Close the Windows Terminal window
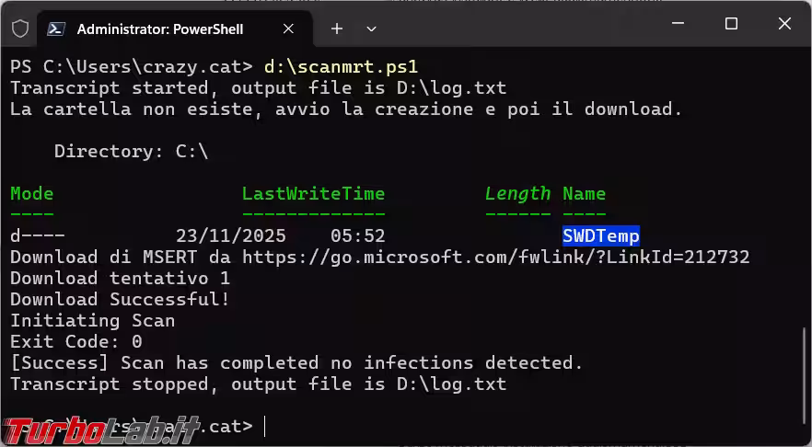The image size is (812, 447). [x=783, y=26]
